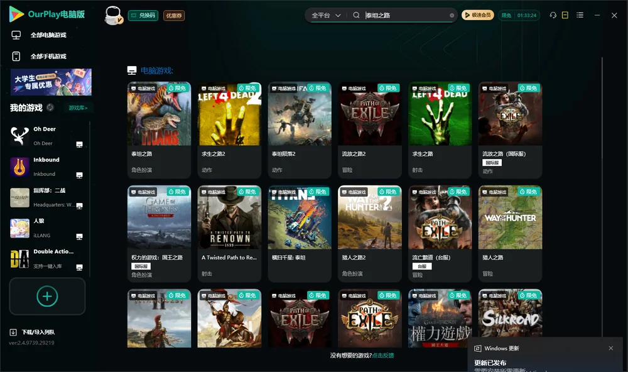Screen dimensions: 628x372
Task: Open the 流放之路2 game card
Action: coord(370,130)
